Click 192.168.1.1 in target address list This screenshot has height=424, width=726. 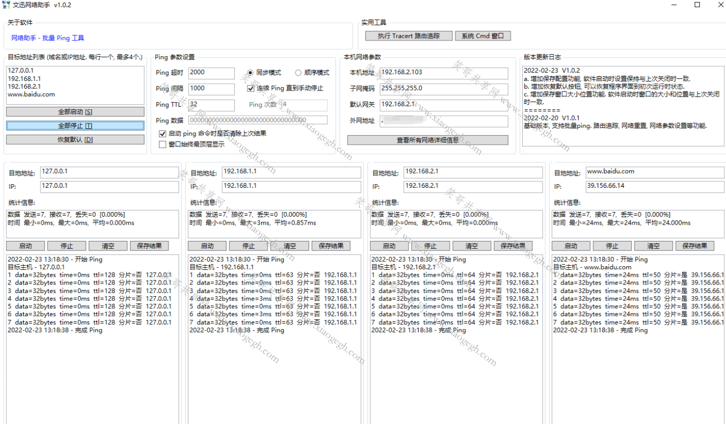click(x=24, y=78)
